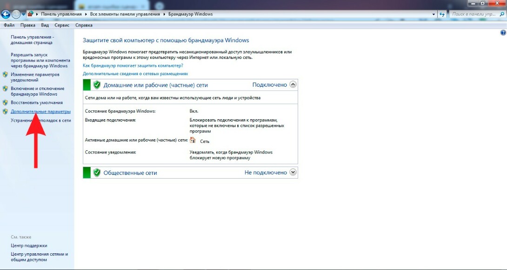Open "Включение и отключение брандмауэра Windows"
Screen dimensions: 507x270
coord(38,91)
